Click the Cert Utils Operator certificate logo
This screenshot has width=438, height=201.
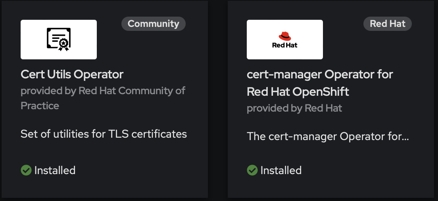click(59, 40)
